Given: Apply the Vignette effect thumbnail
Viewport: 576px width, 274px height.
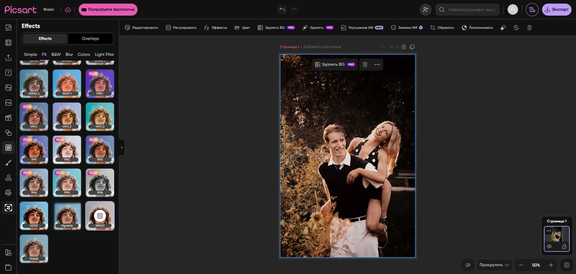Looking at the screenshot, I should coord(67,215).
